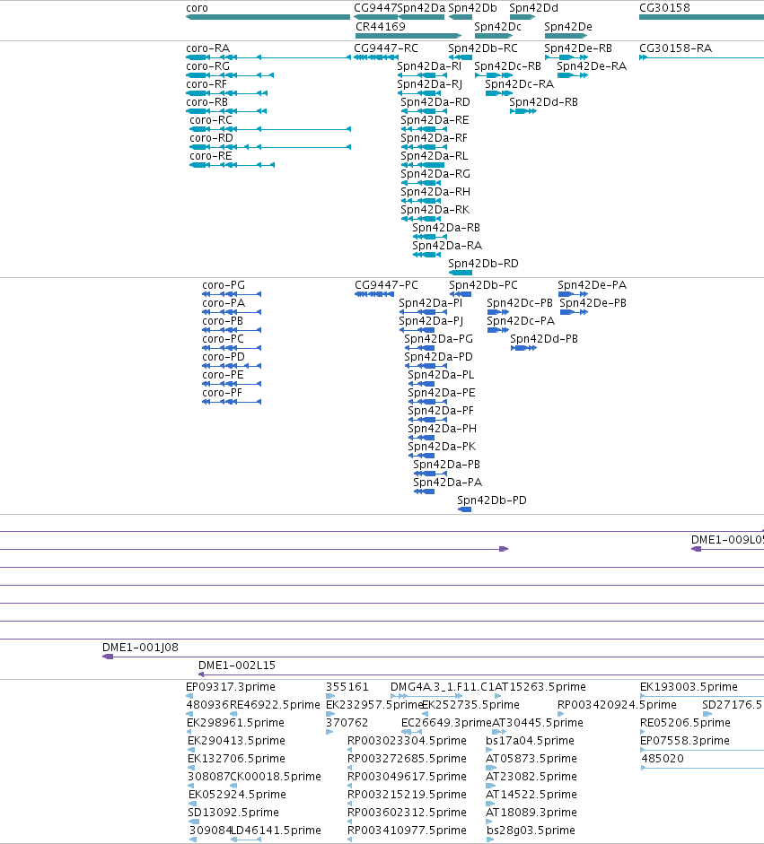Select the 485020 feature label
Screen dimensions: 764x844
click(663, 759)
